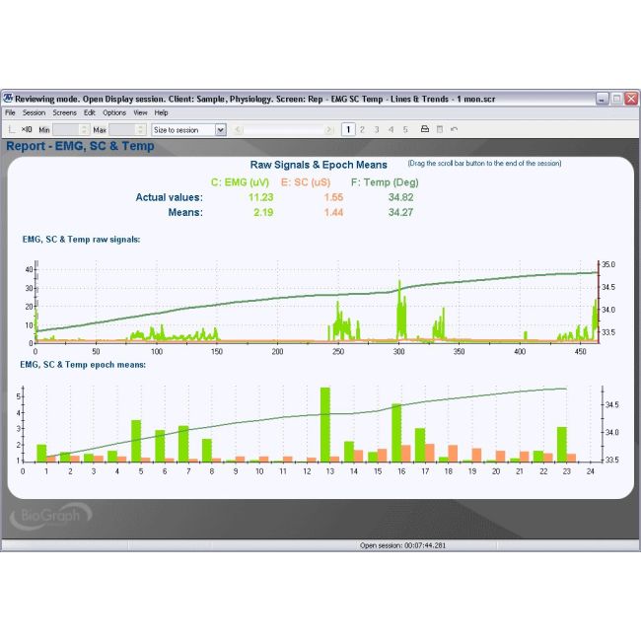Image resolution: width=641 pixels, height=641 pixels.
Task: Click the EMG mean value 2.19
Action: 263,213
